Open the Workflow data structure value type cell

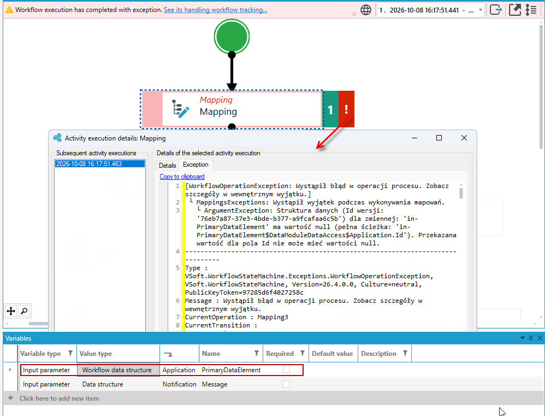coord(118,370)
